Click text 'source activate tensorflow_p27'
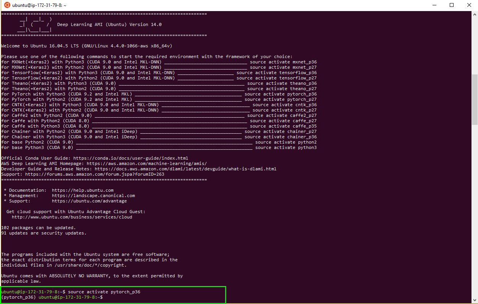The width and height of the screenshot is (478, 304). pos(277,78)
